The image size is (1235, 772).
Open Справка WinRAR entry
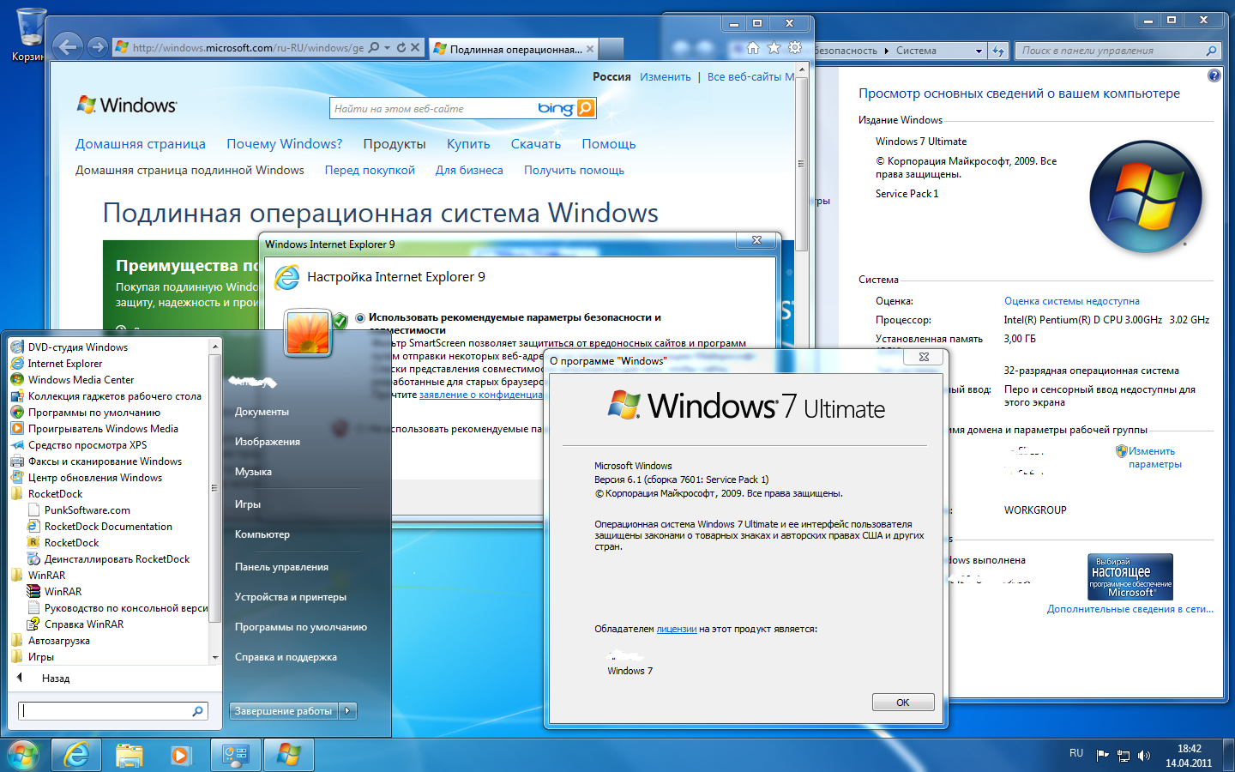[84, 624]
